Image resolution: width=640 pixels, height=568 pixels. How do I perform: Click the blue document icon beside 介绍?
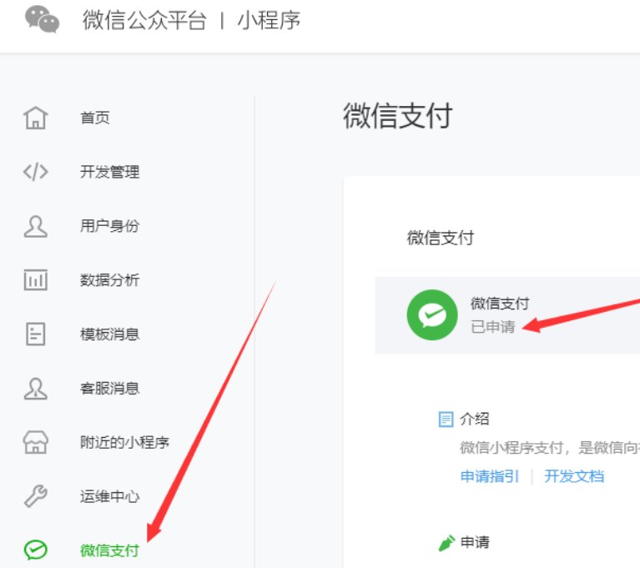tap(446, 419)
